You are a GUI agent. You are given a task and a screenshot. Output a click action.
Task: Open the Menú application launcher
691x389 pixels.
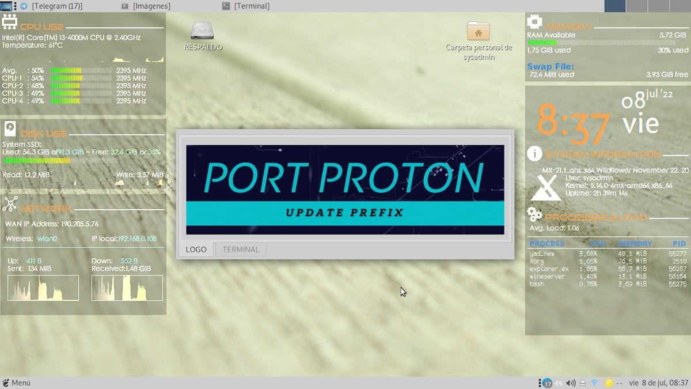coord(16,383)
